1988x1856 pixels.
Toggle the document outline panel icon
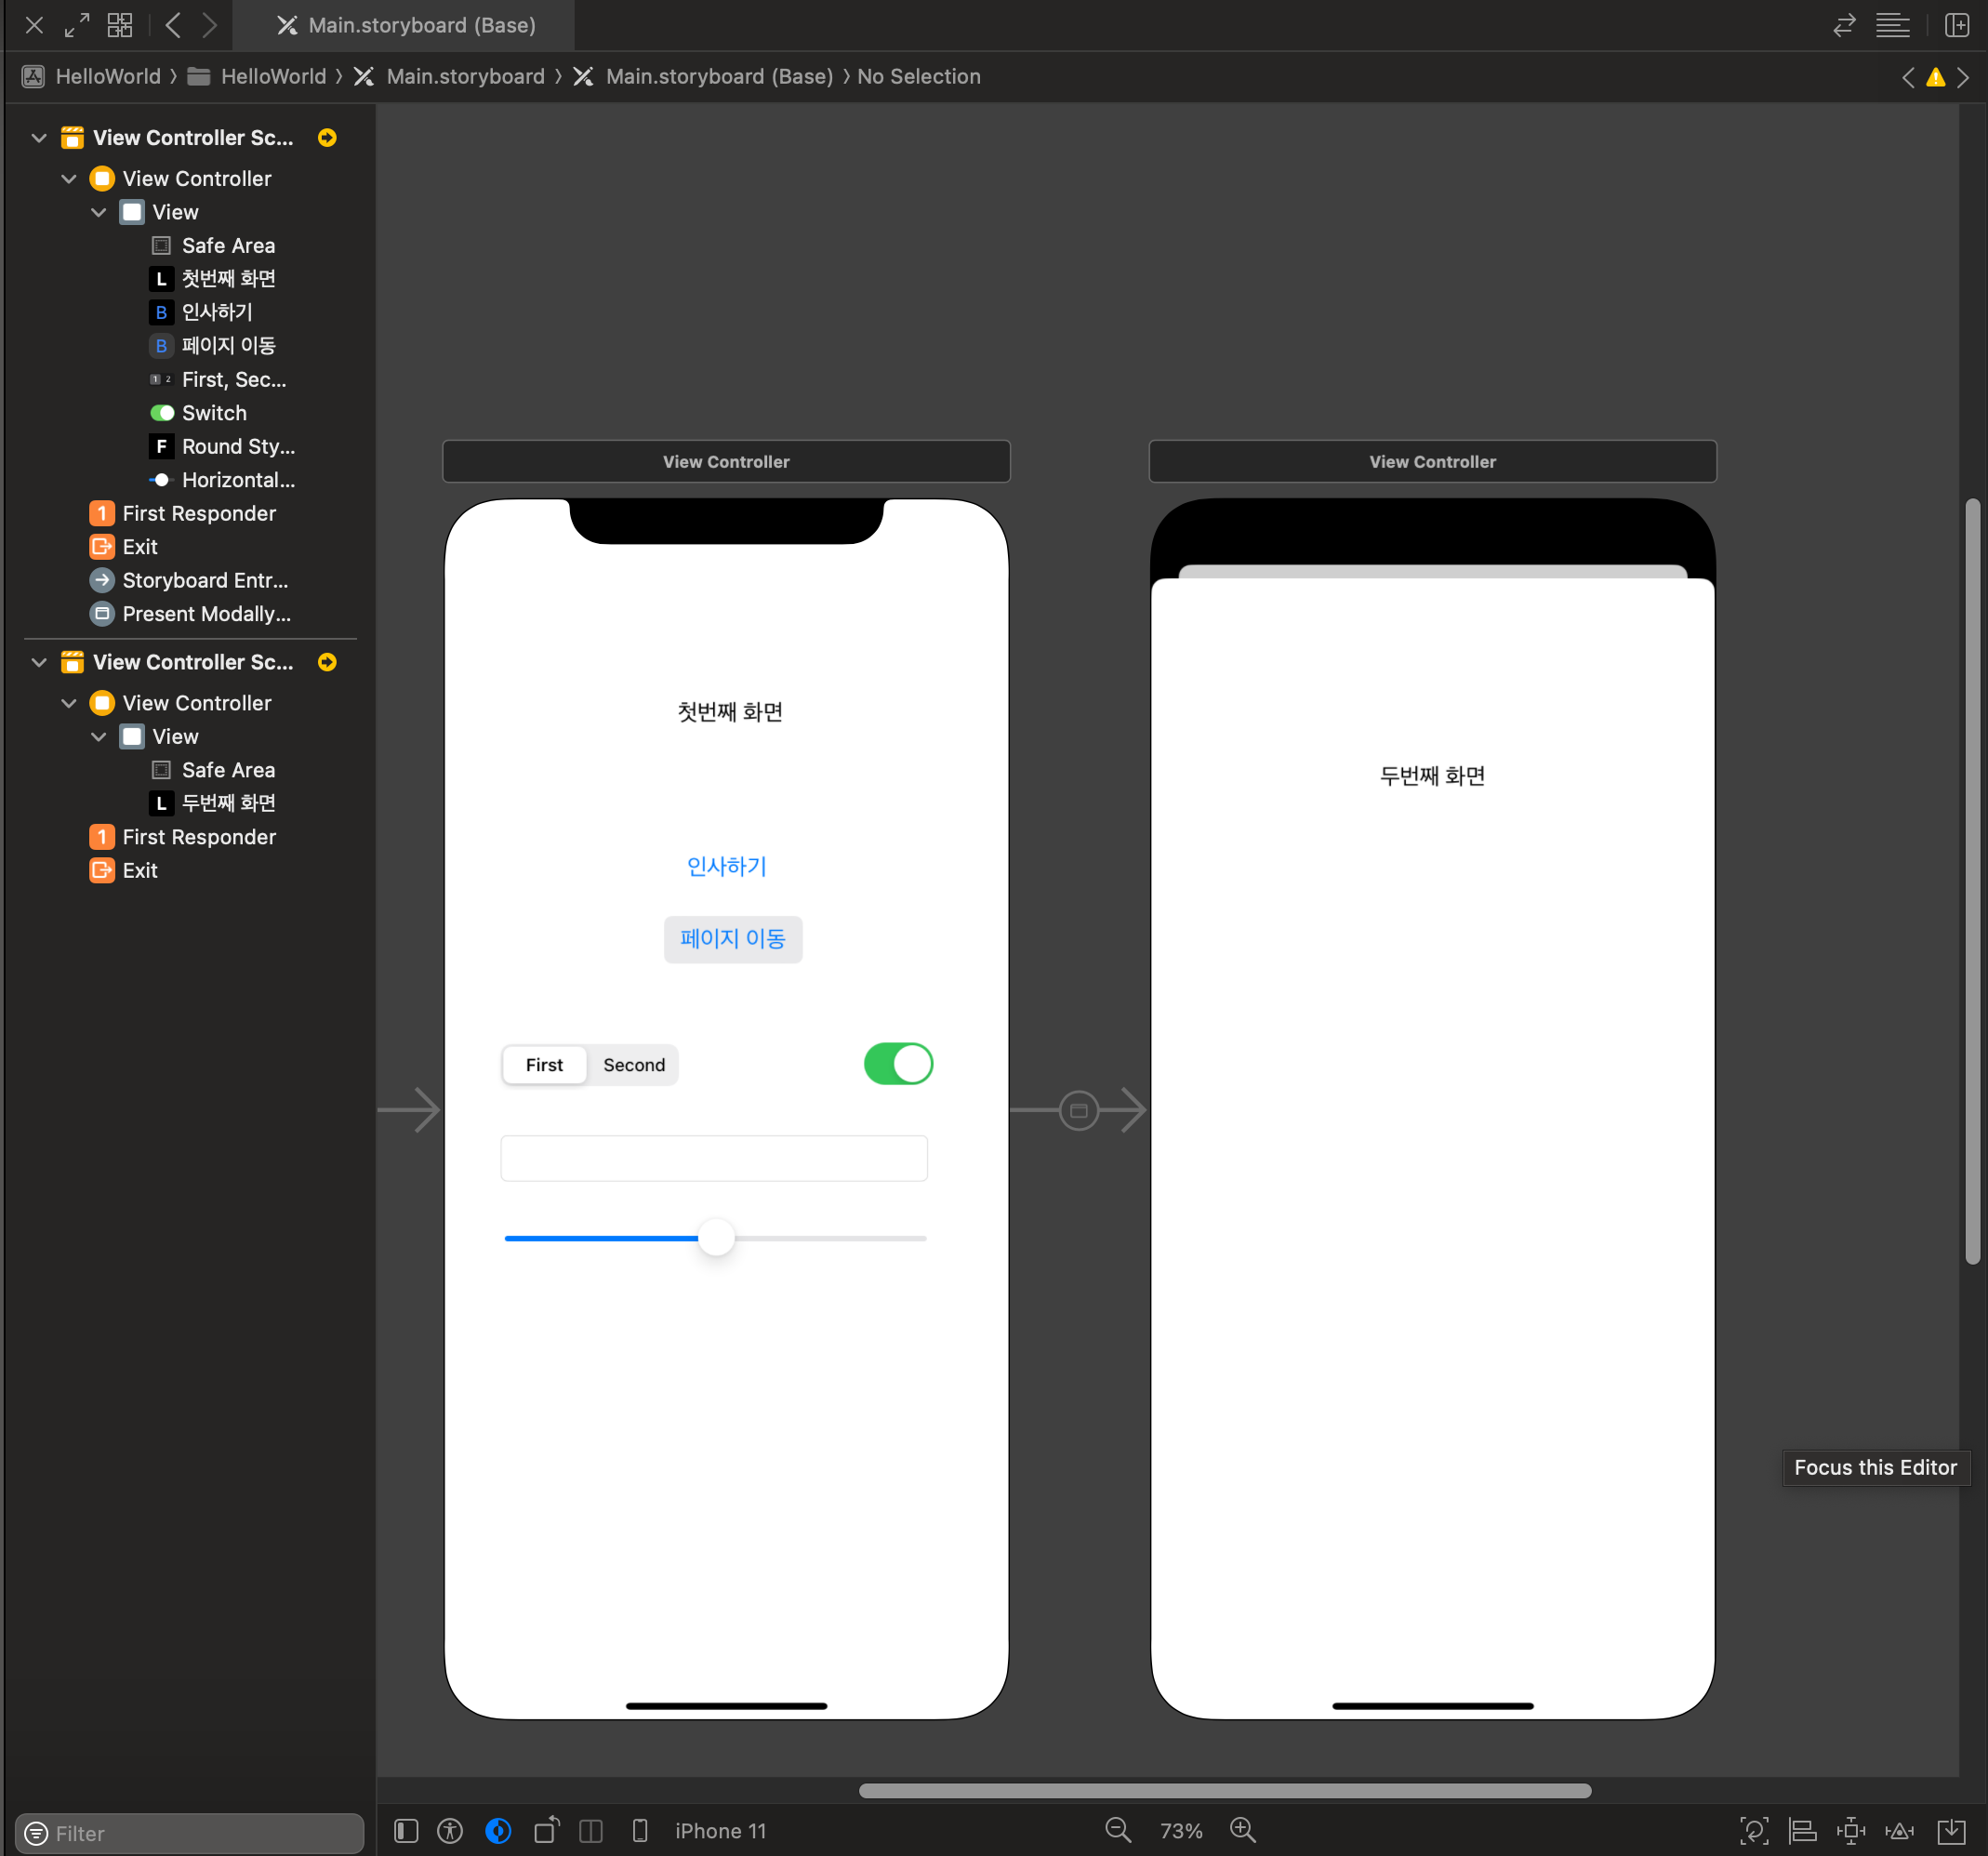click(x=406, y=1830)
